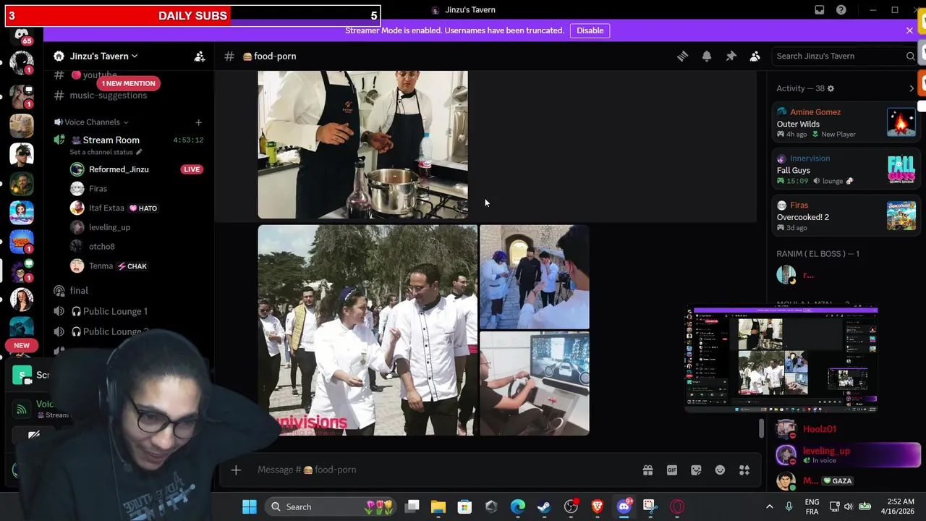The width and height of the screenshot is (926, 521).
Task: Join Public Lounge 1 voice channel
Action: (115, 311)
